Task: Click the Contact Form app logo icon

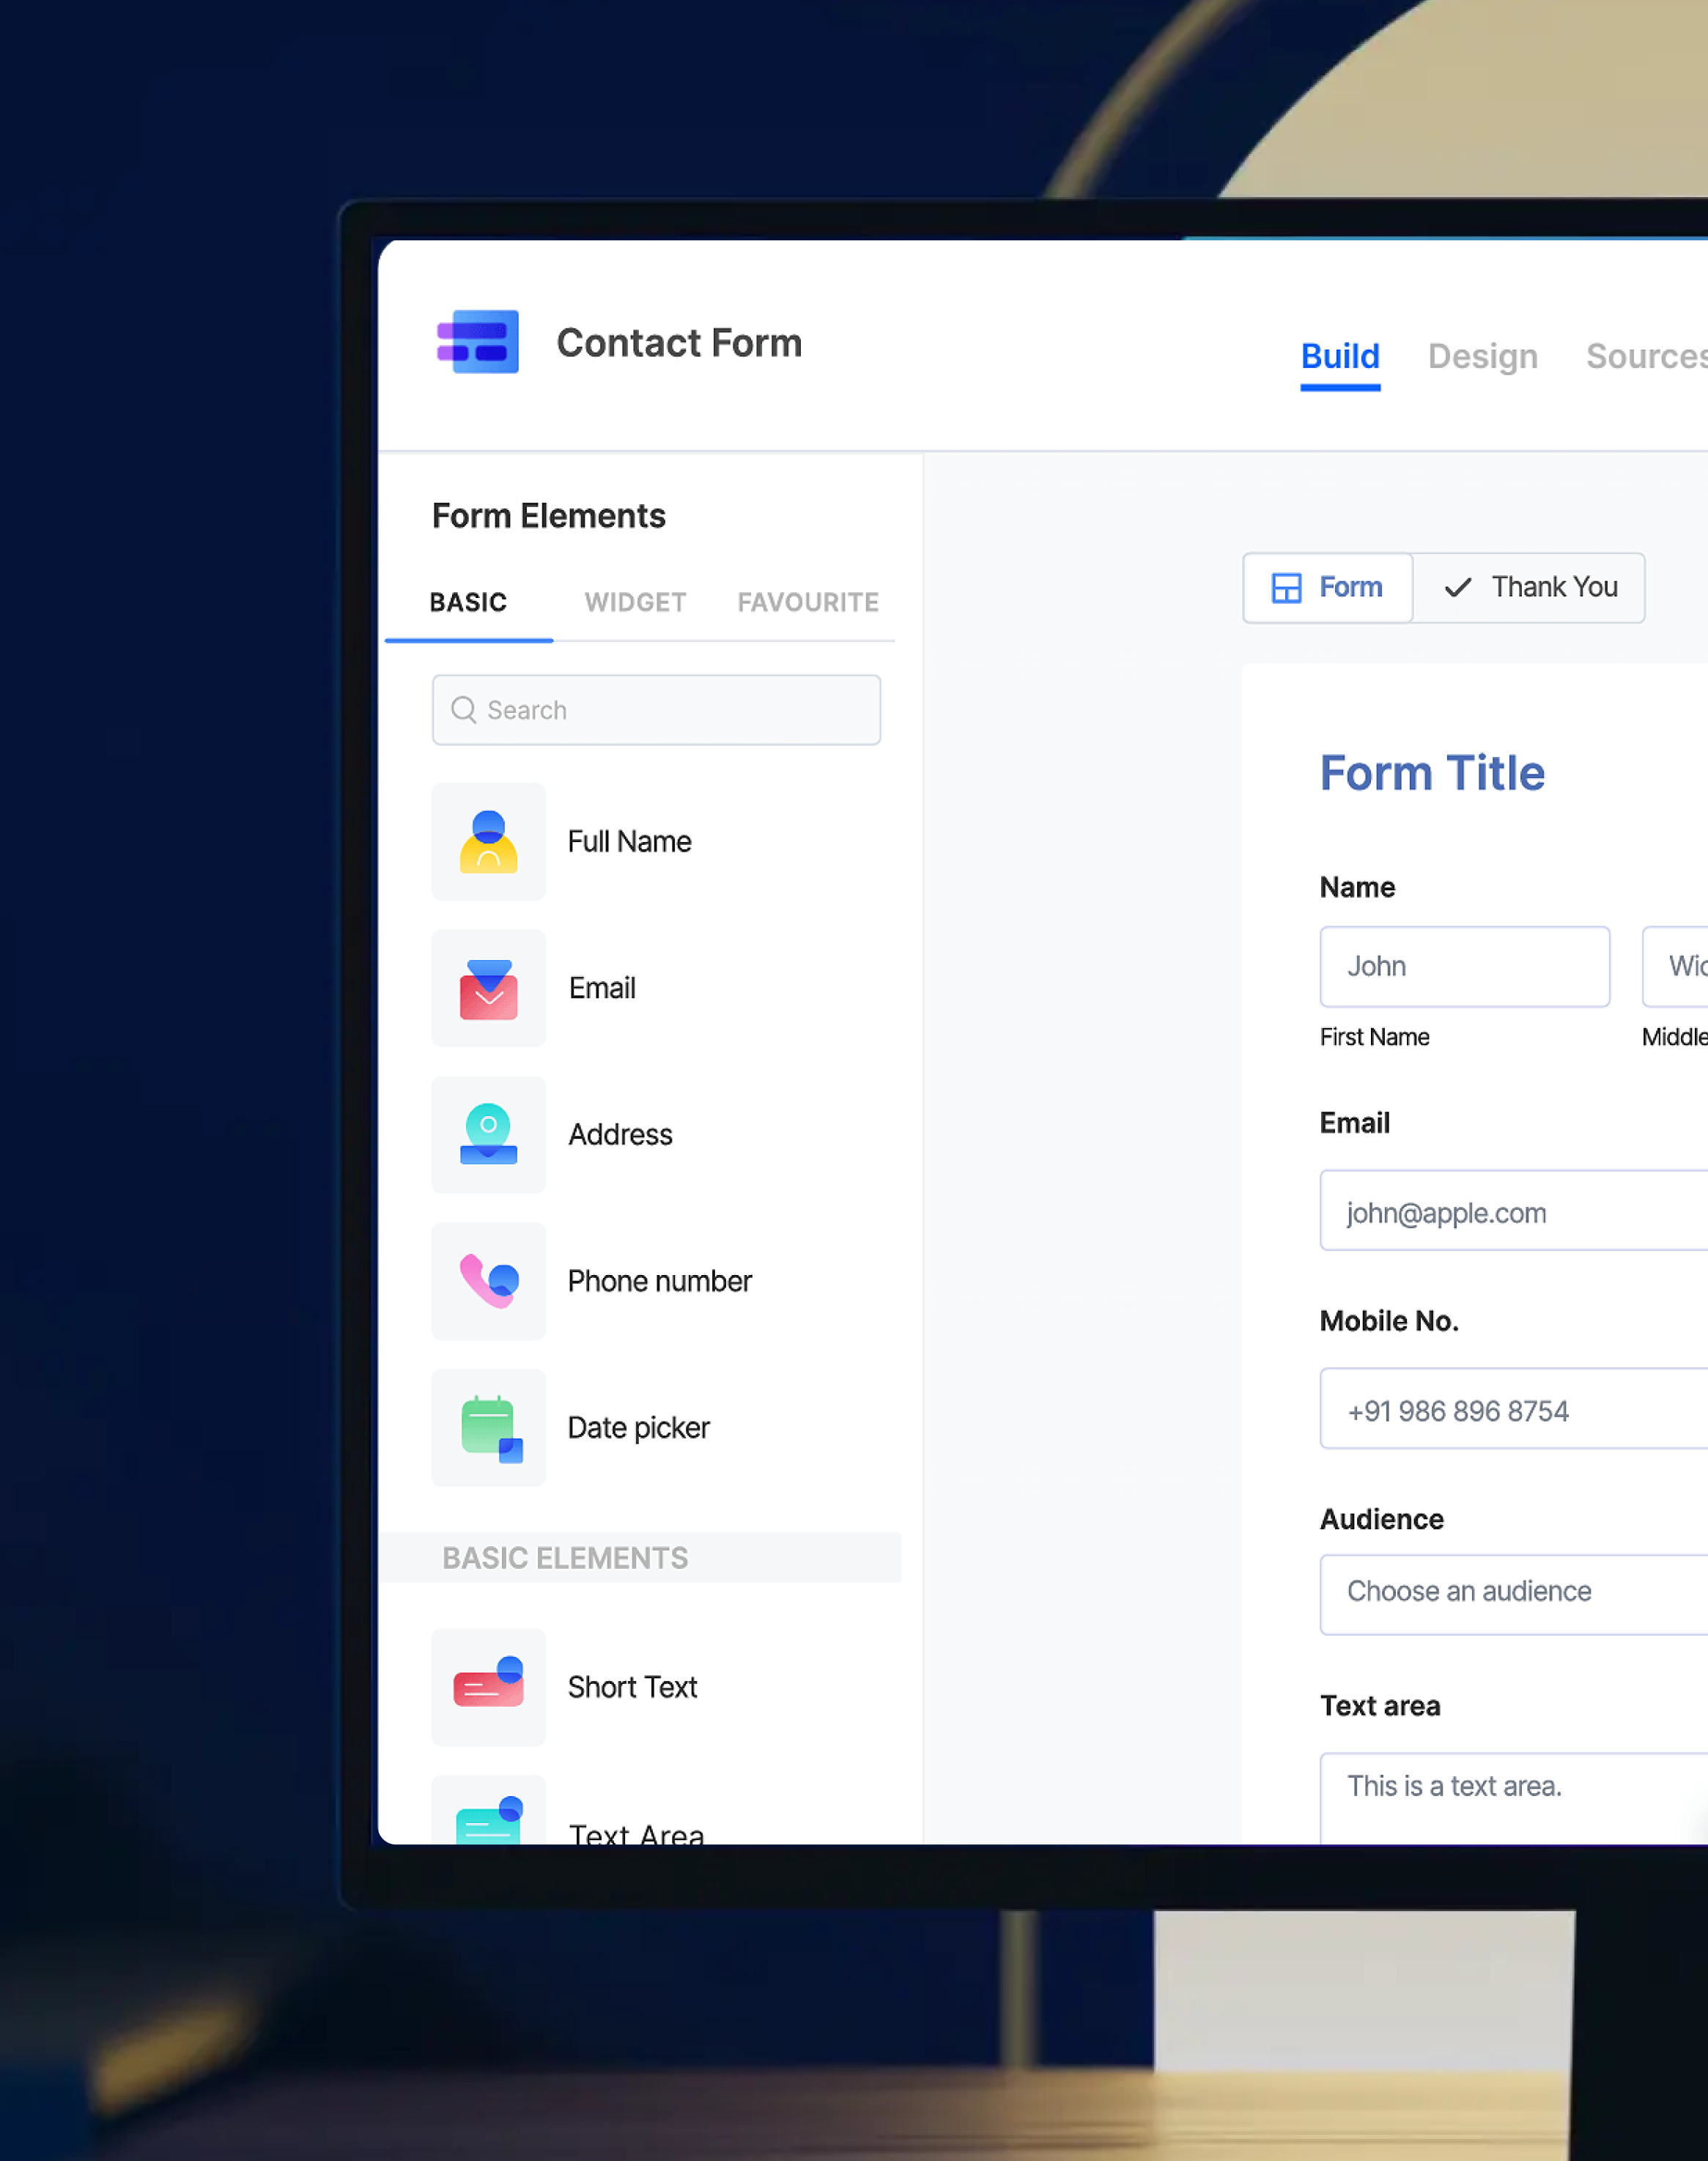Action: tap(478, 342)
